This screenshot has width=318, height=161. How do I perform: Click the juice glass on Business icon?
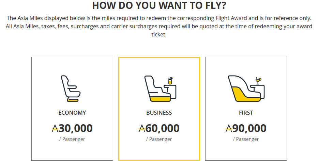[170, 81]
